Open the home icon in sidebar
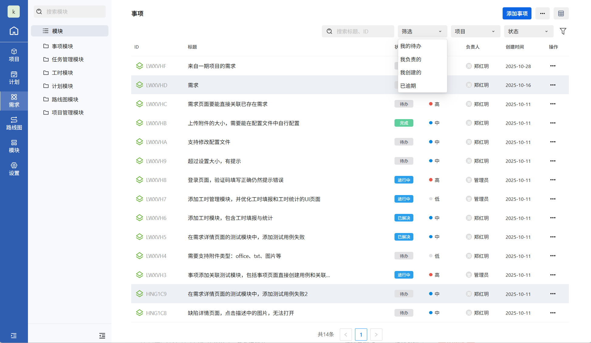 pos(14,31)
